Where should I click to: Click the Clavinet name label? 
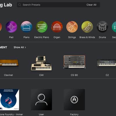coord(8,75)
